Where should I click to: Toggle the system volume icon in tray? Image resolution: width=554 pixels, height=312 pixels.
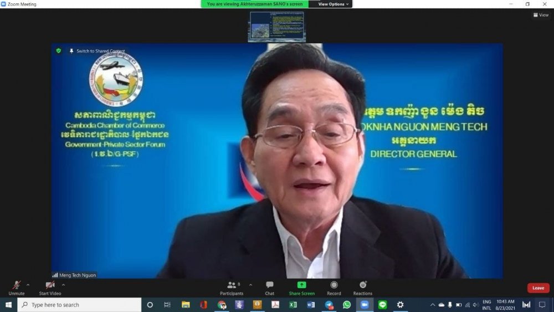(x=476, y=305)
